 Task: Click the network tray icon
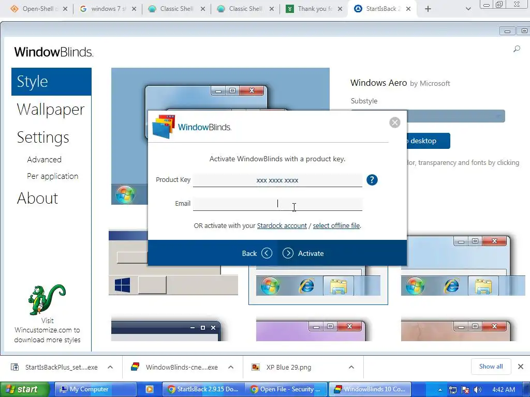[x=452, y=390]
